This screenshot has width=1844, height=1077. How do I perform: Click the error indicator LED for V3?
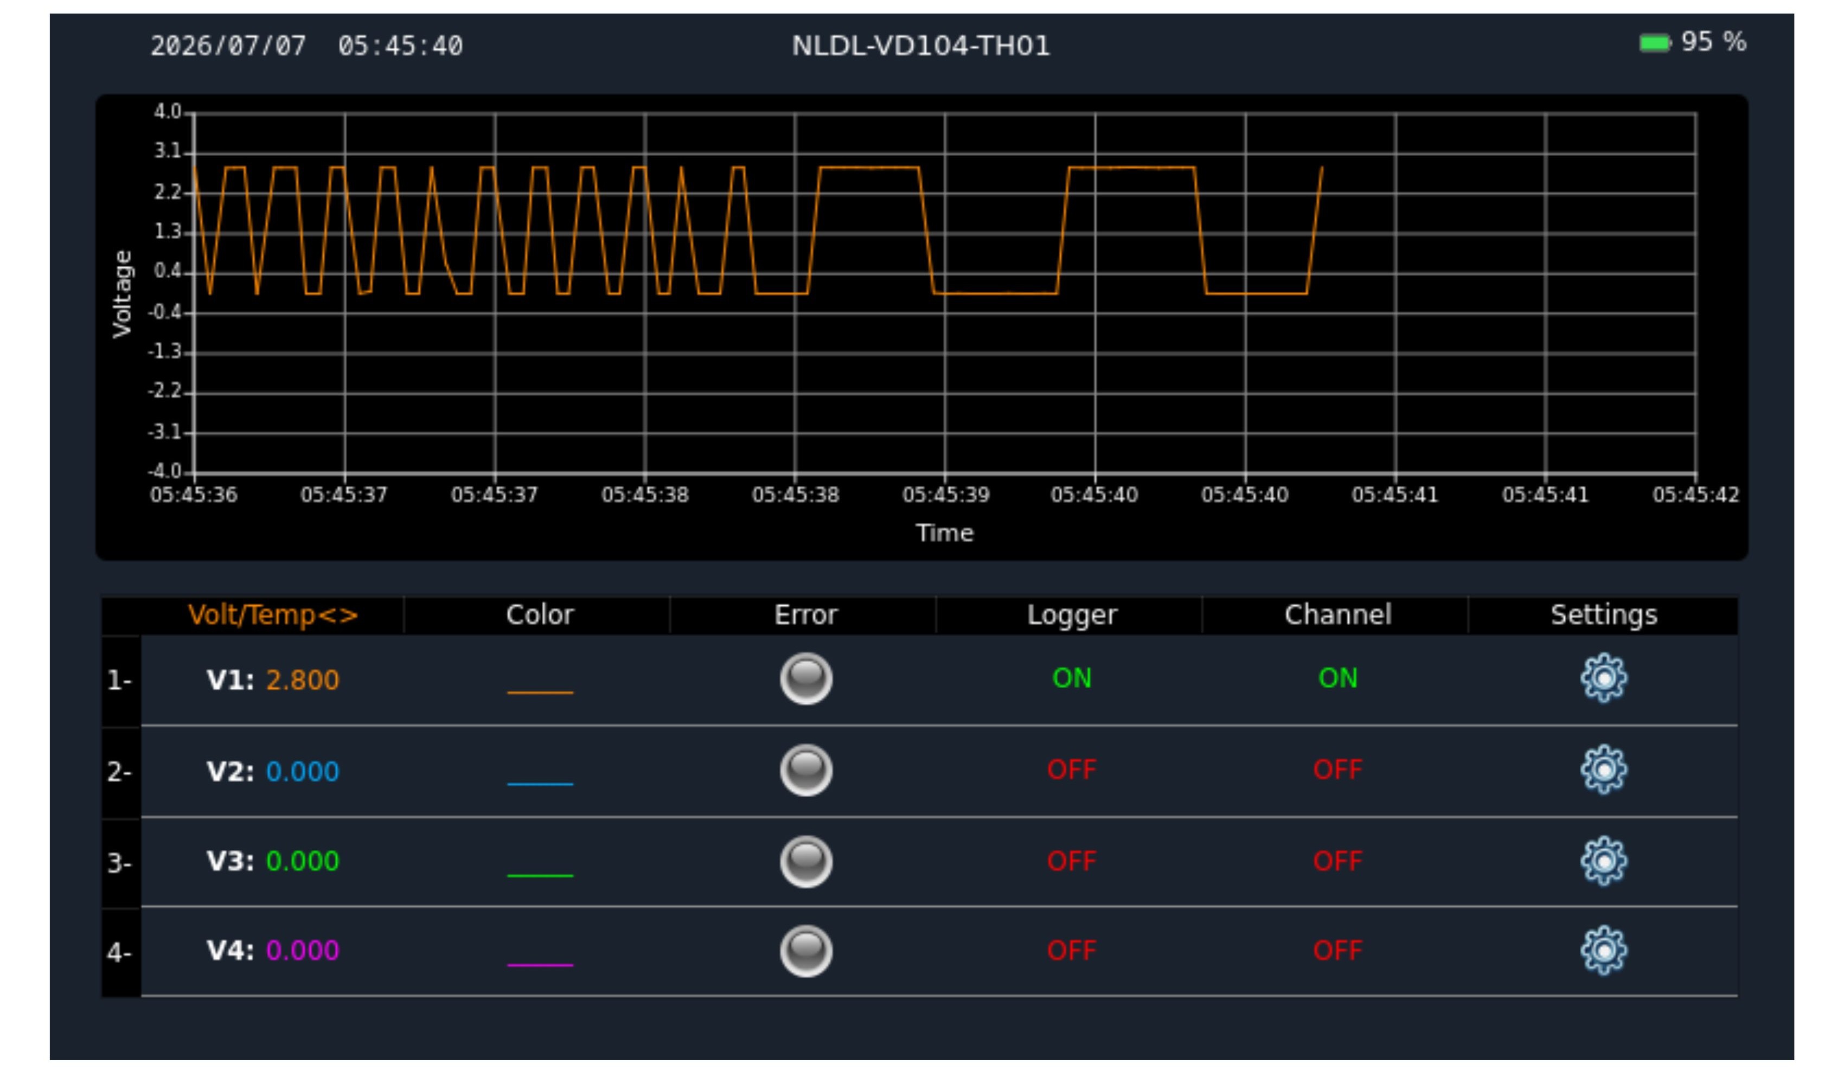point(805,861)
